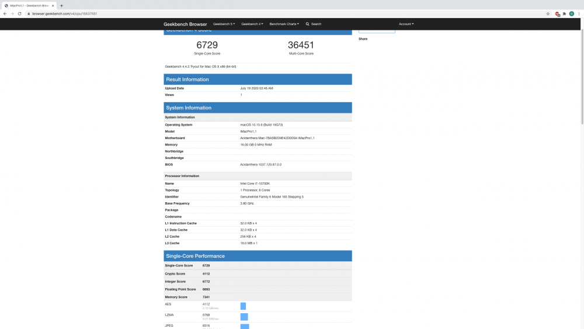Click the System Information blue header
The width and height of the screenshot is (584, 329).
click(258, 108)
